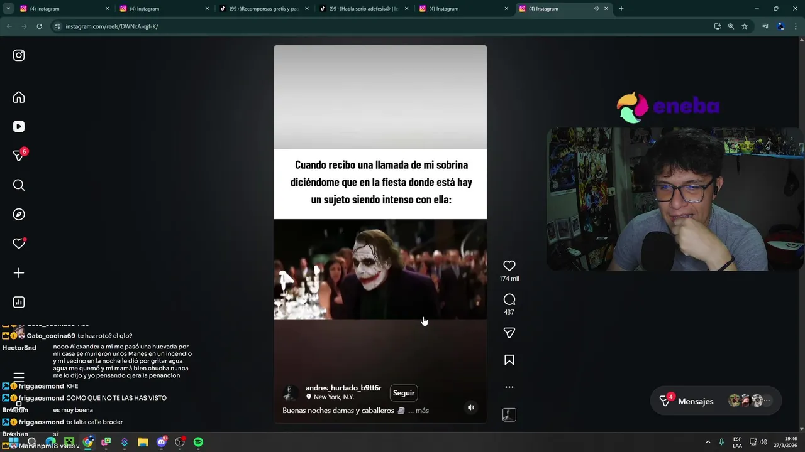
Task: Share the reel via paper plane icon
Action: tap(509, 333)
